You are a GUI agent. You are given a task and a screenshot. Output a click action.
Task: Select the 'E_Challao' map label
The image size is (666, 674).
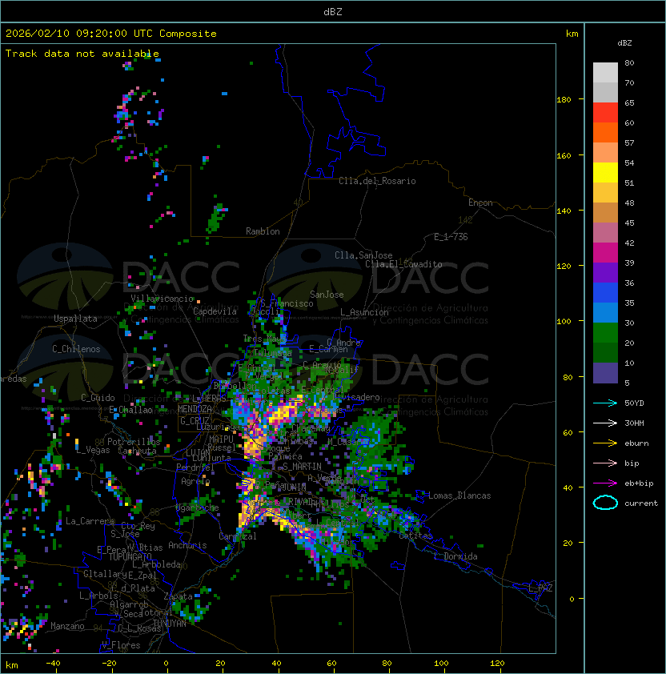(x=130, y=410)
